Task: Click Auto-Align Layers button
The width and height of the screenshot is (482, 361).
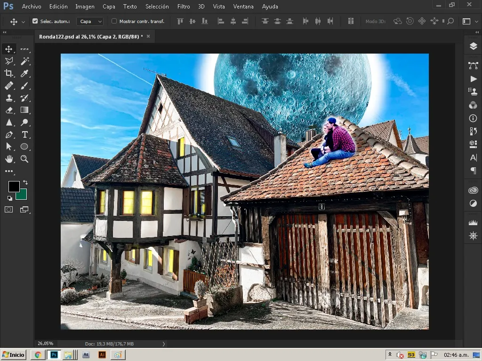Action: coord(350,21)
